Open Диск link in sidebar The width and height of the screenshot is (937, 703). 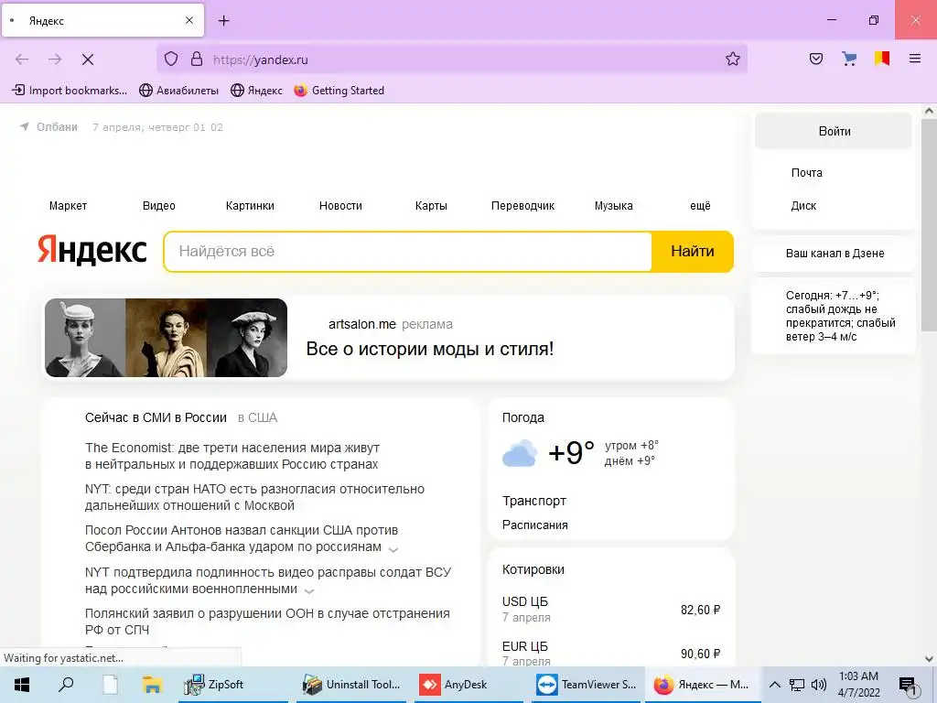(x=803, y=206)
